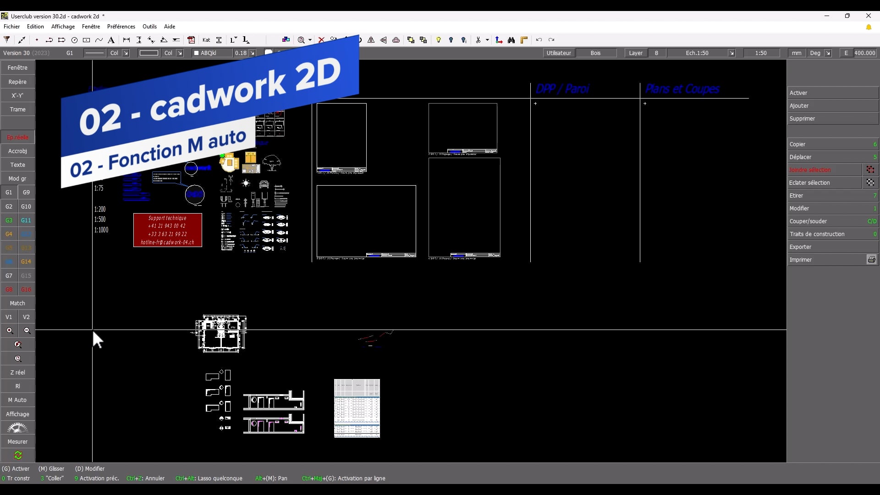Open the text height 0.18 dropdown
The height and width of the screenshot is (495, 880).
coord(252,53)
